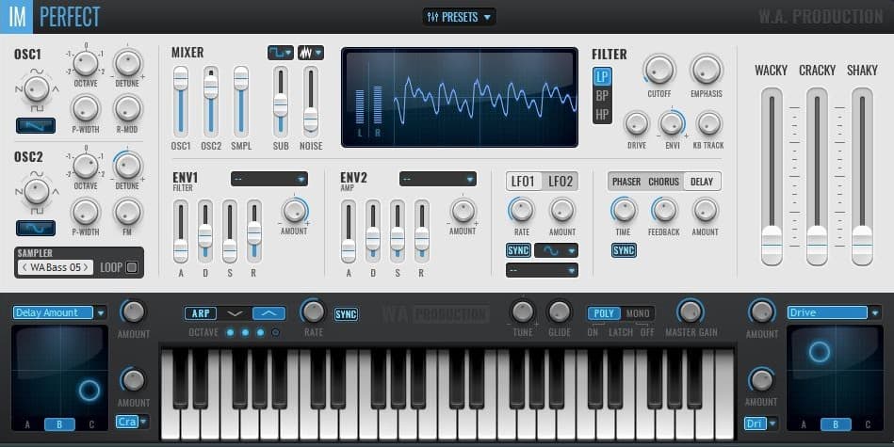The width and height of the screenshot is (894, 447).
Task: Toggle the arpeggiator SYNC button
Action: pyautogui.click(x=346, y=314)
